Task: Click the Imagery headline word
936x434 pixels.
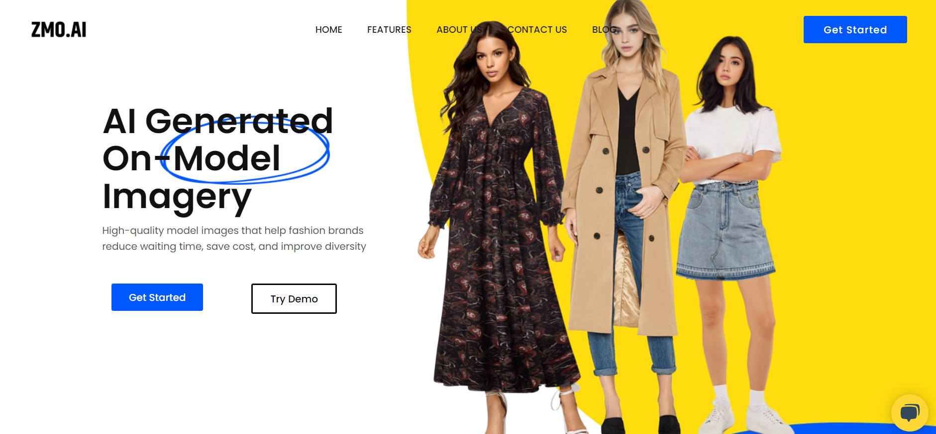Action: coord(177,198)
